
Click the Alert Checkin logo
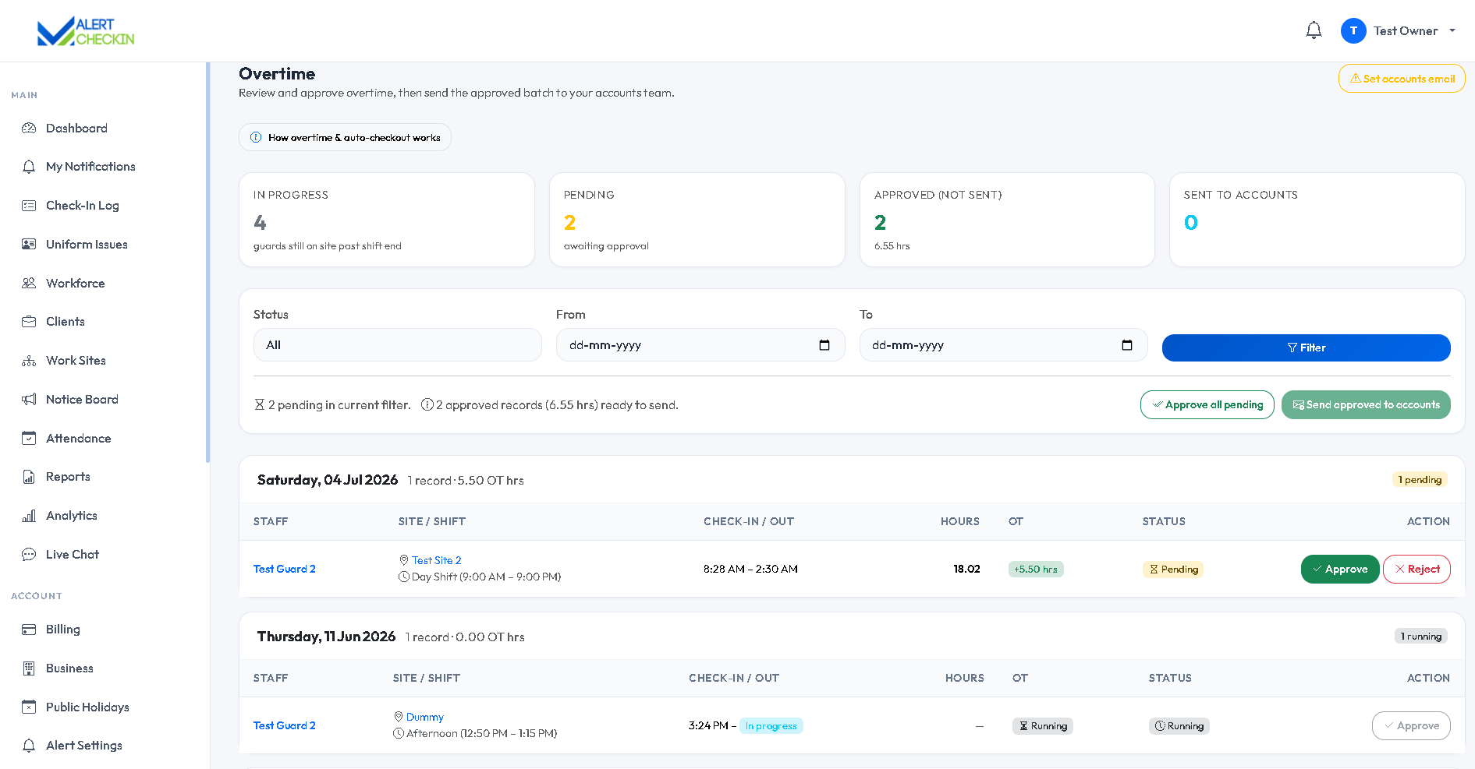[x=86, y=31]
